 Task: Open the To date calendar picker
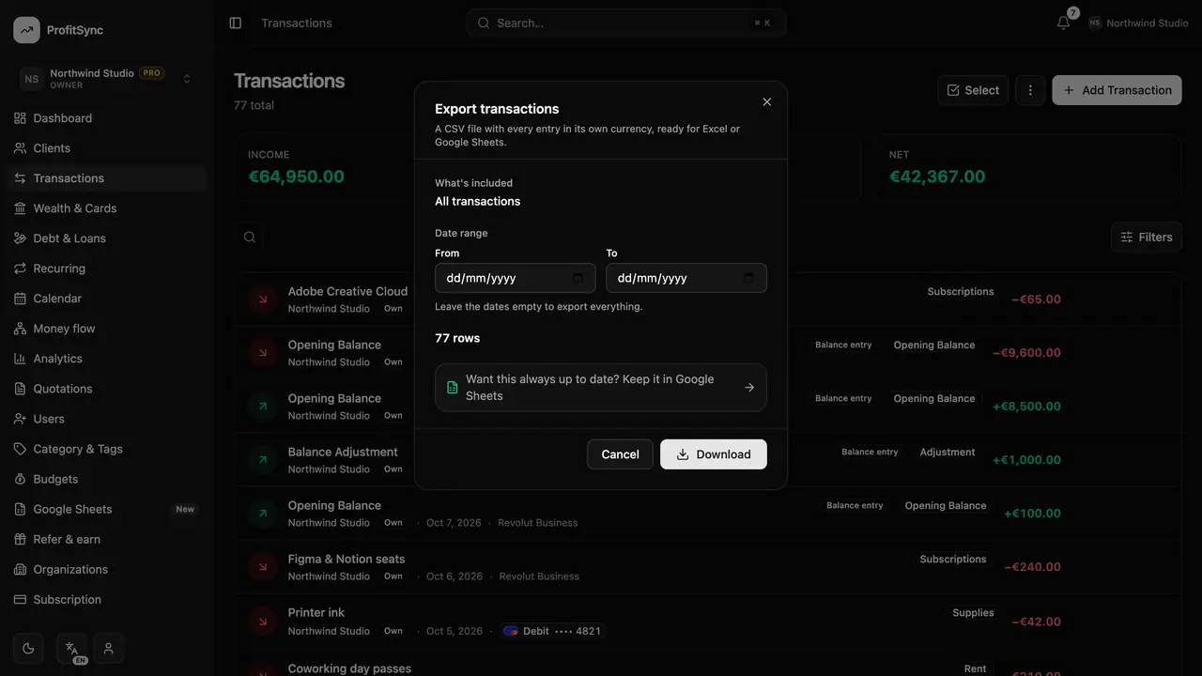[748, 278]
